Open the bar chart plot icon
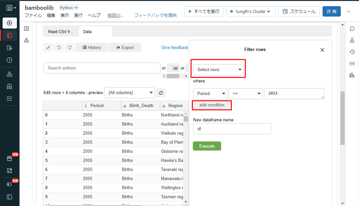This screenshot has width=359, height=206. 175,68
